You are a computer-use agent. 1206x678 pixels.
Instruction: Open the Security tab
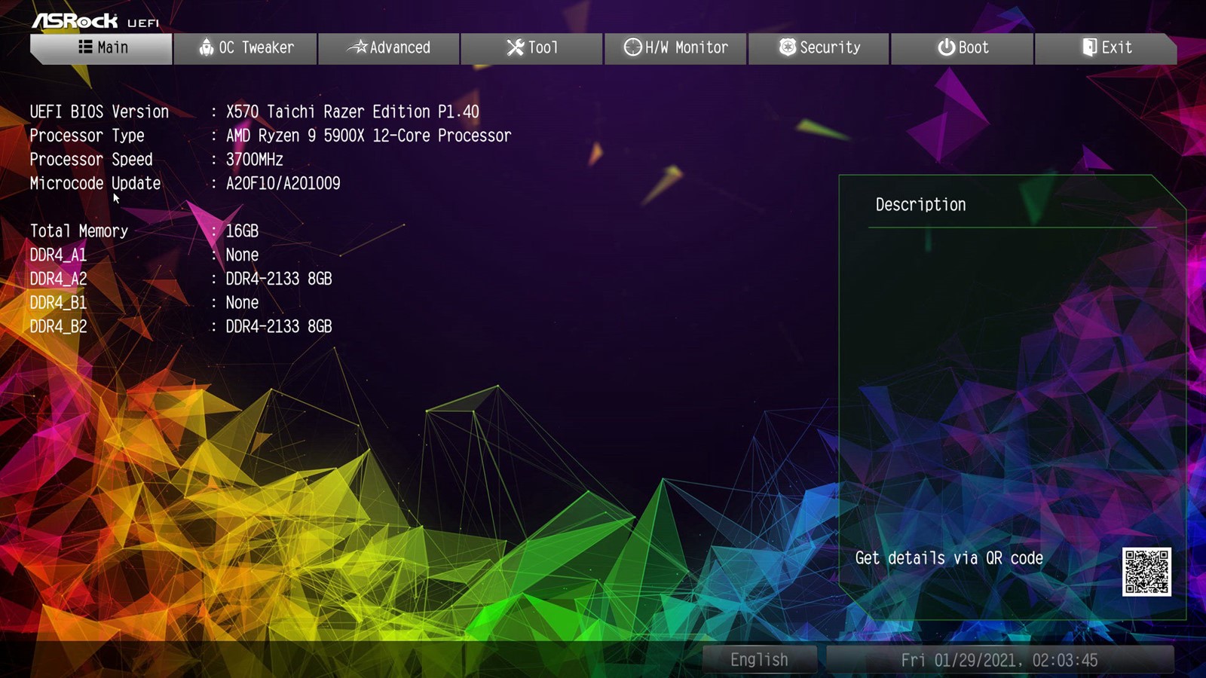[819, 48]
